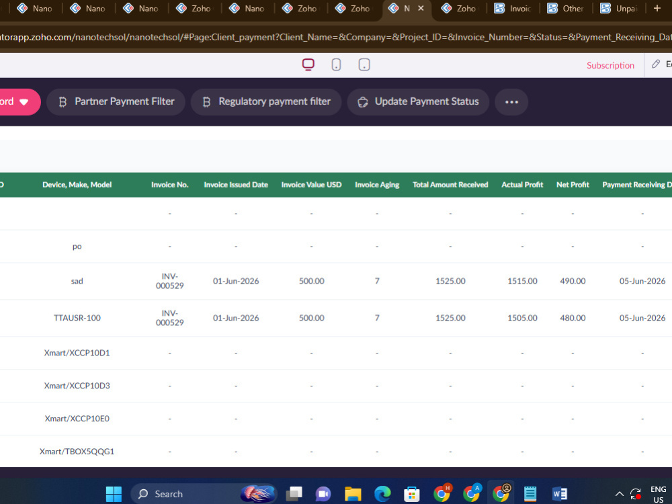Open the Task View icon in the taskbar

coord(294,494)
